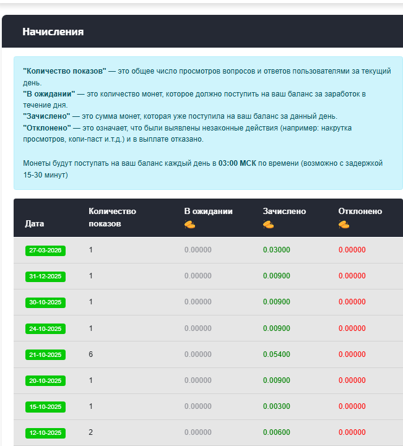Click the "Начисления" section title
Image resolution: width=403 pixels, height=446 pixels.
(53, 32)
